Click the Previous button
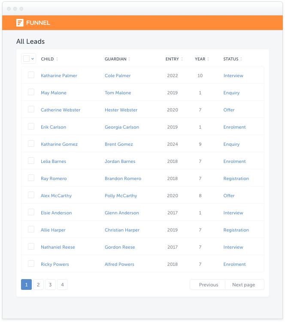Screen dimensions: 285x322 click(x=208, y=285)
